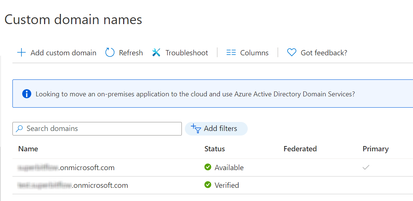
Task: Click the Columns list icon
Action: click(231, 53)
